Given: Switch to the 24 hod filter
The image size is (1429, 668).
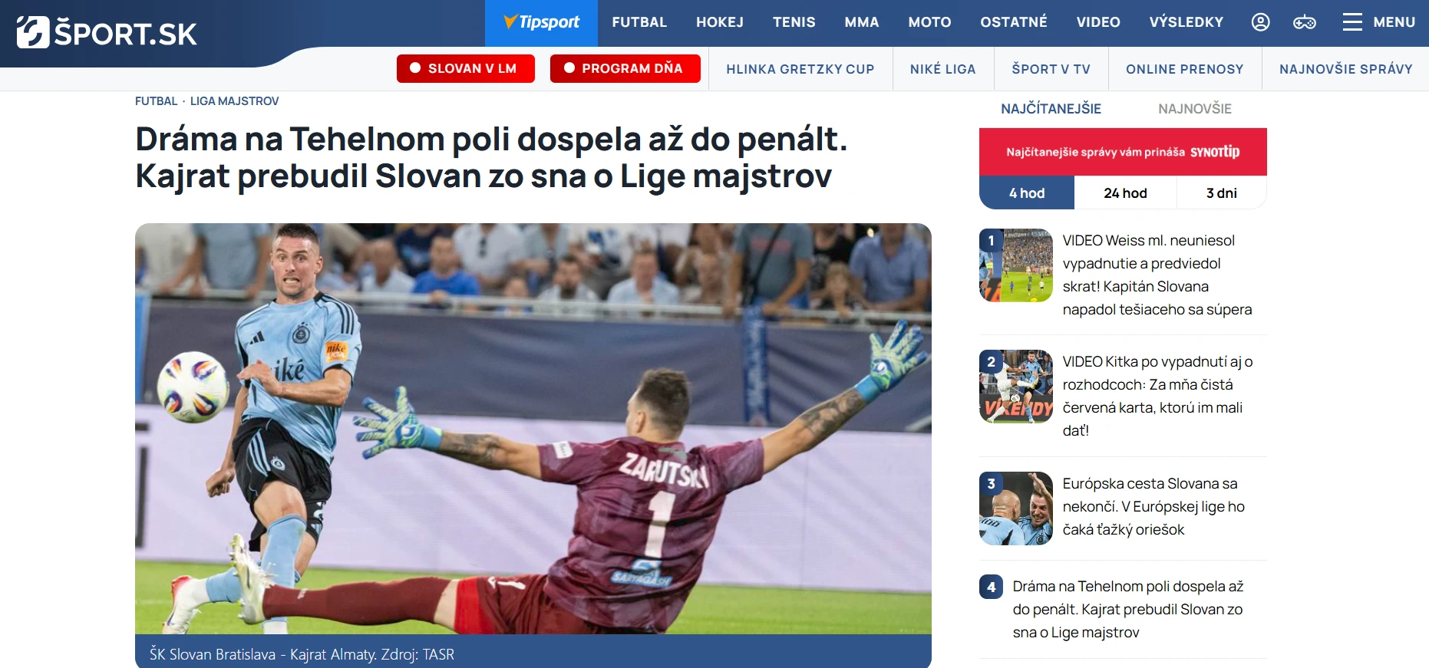Looking at the screenshot, I should click(1125, 193).
